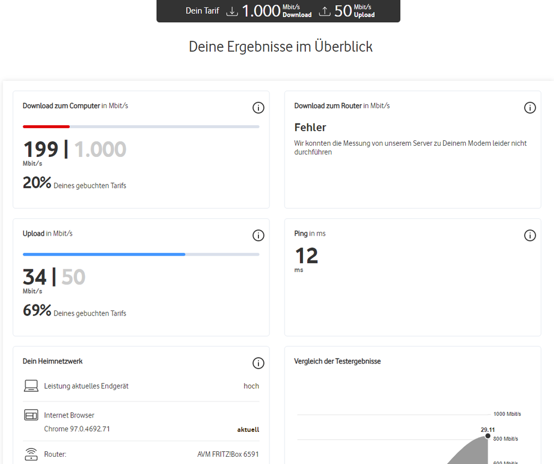Click the red download progress bar
The image size is (554, 464).
46,126
